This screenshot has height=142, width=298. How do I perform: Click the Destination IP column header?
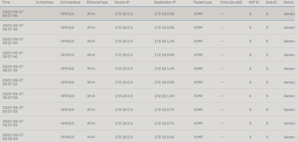coord(165,3)
